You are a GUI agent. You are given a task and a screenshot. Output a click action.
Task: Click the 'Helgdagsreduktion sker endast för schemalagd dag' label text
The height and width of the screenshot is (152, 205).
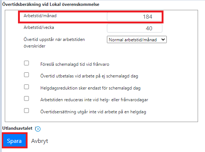point(90,88)
